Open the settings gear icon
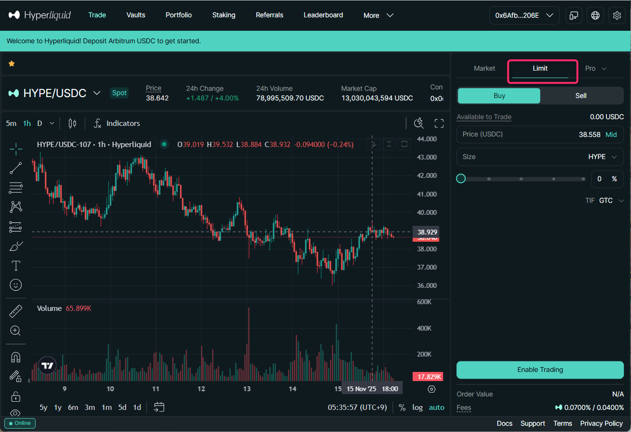Screen dimensions: 631x432 pos(617,15)
